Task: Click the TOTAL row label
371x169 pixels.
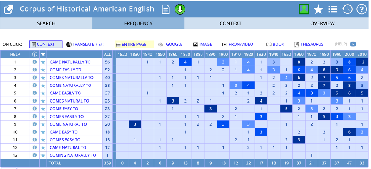Action: (x=55, y=163)
